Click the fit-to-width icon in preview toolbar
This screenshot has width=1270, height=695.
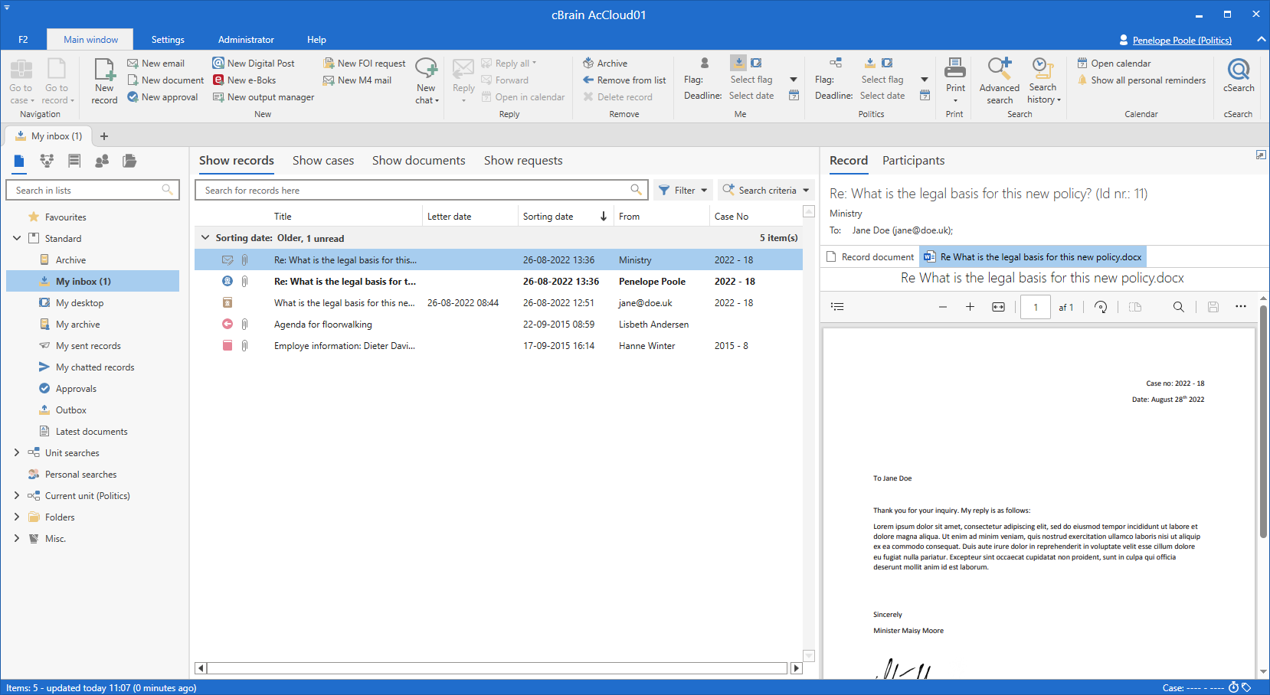click(998, 307)
